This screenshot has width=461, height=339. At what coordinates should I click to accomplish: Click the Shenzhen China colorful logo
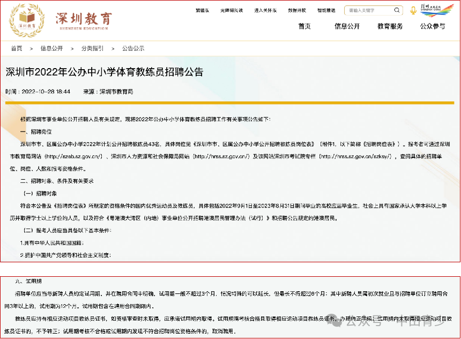pyautogui.click(x=437, y=10)
